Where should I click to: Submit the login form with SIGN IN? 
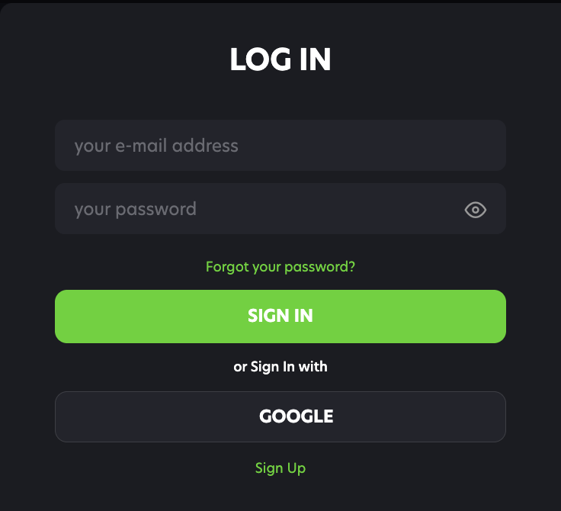[280, 317]
